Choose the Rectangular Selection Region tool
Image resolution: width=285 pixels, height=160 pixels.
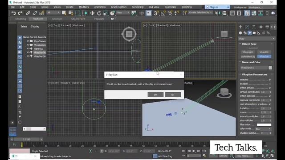point(78,13)
